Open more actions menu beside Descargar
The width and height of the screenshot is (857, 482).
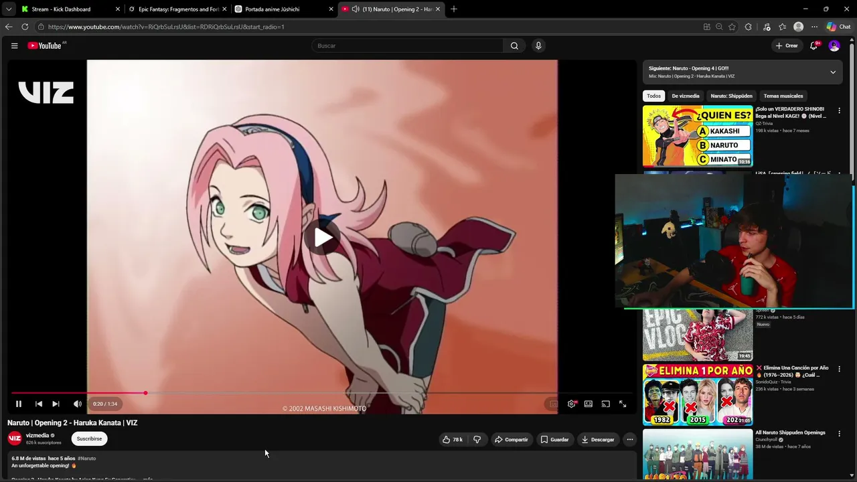click(629, 439)
